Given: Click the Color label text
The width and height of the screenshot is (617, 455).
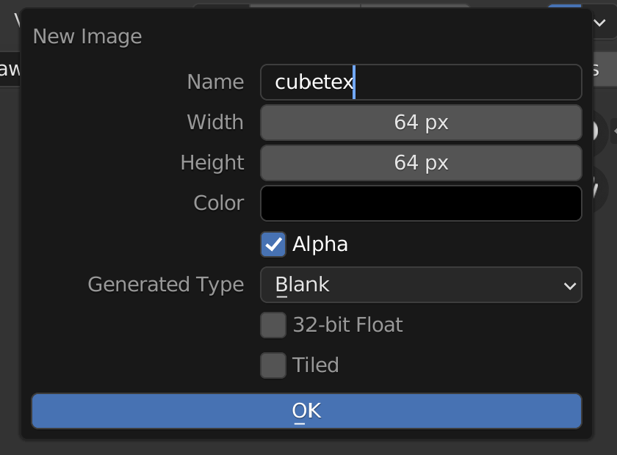Looking at the screenshot, I should point(218,203).
